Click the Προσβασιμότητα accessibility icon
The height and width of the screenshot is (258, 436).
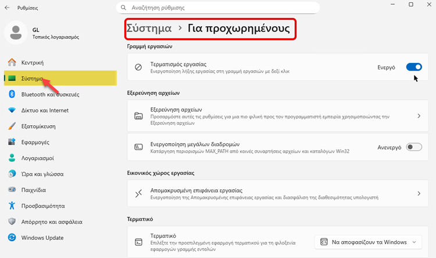click(12, 206)
